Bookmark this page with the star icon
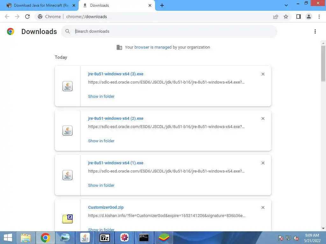Screen dimensions: 326x244 [x=286, y=17]
